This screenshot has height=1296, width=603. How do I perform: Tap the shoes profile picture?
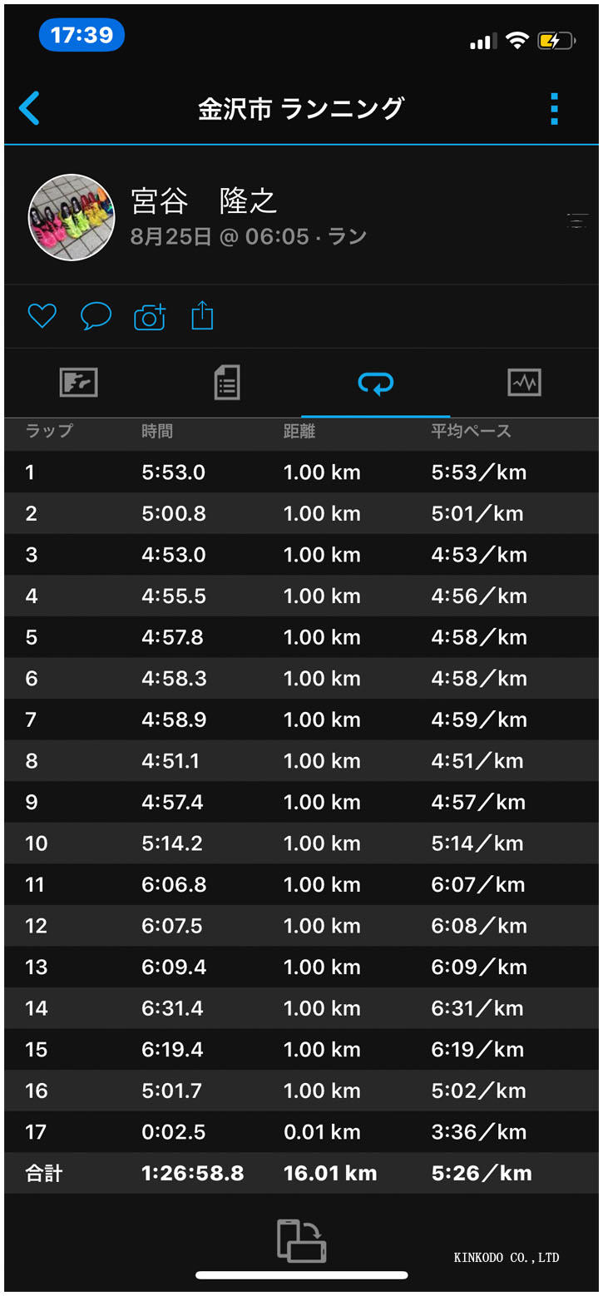point(72,218)
